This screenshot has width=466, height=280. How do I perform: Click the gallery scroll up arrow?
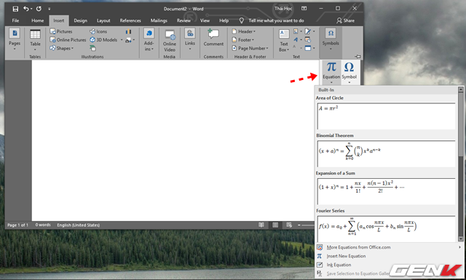pyautogui.click(x=460, y=89)
